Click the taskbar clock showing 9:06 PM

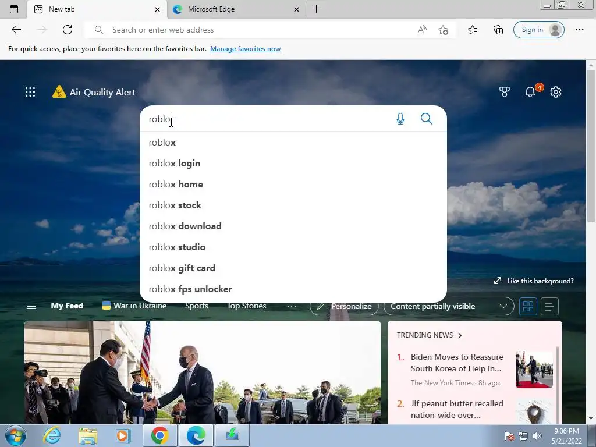coord(566,435)
